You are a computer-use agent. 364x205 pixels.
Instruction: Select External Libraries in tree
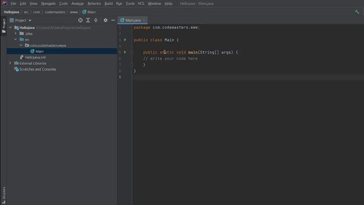[33, 63]
